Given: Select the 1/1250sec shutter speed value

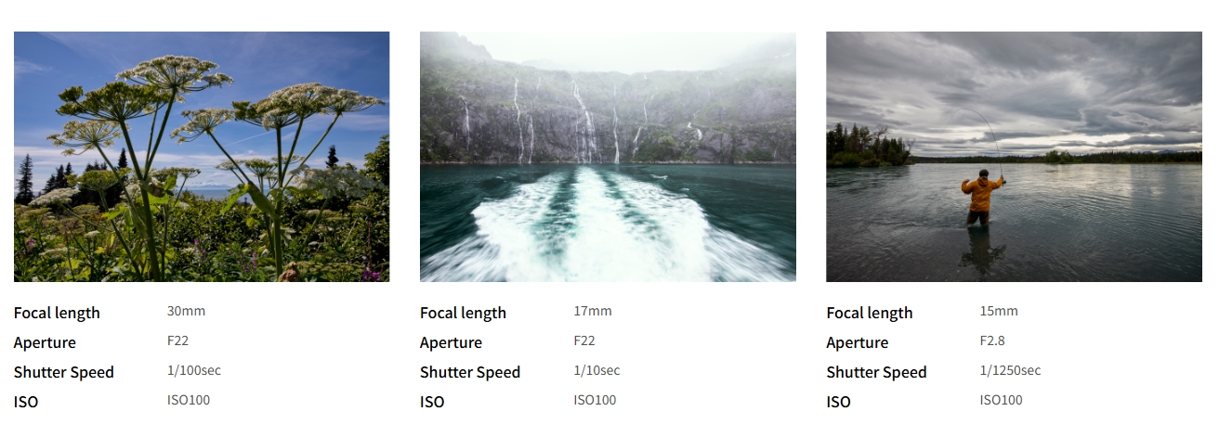Looking at the screenshot, I should pyautogui.click(x=1010, y=370).
